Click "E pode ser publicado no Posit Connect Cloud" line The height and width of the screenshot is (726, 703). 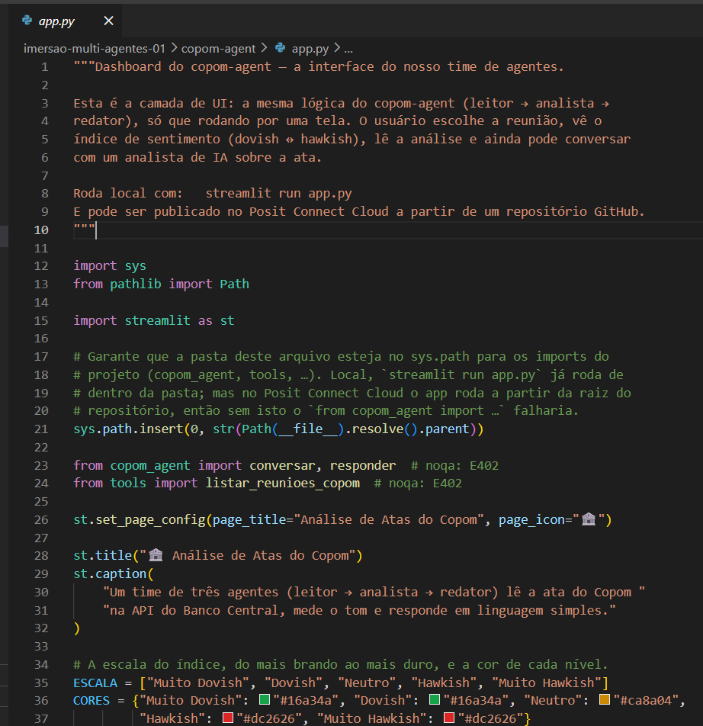[x=359, y=211]
